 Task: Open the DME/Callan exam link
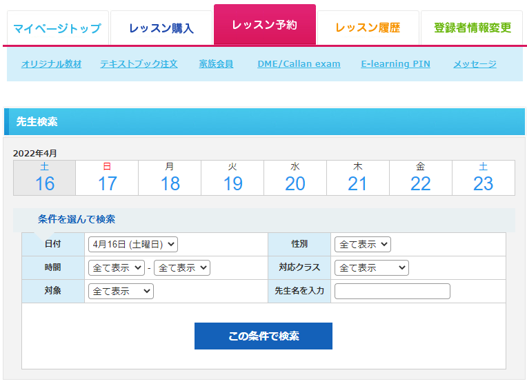tap(299, 64)
